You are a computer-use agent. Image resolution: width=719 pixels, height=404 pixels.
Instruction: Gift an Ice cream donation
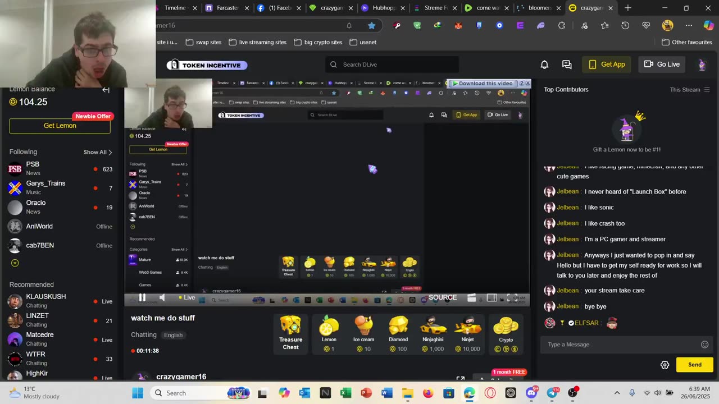click(x=363, y=333)
